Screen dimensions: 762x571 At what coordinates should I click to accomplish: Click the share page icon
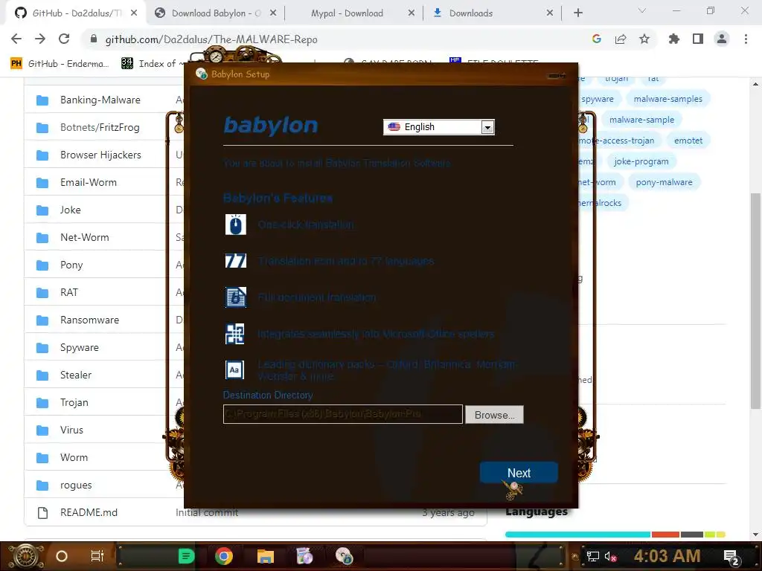pyautogui.click(x=621, y=39)
